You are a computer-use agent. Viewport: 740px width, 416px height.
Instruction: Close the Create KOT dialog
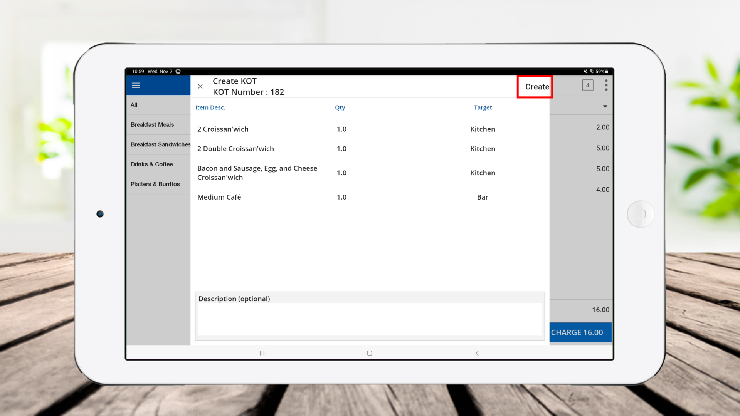[200, 86]
